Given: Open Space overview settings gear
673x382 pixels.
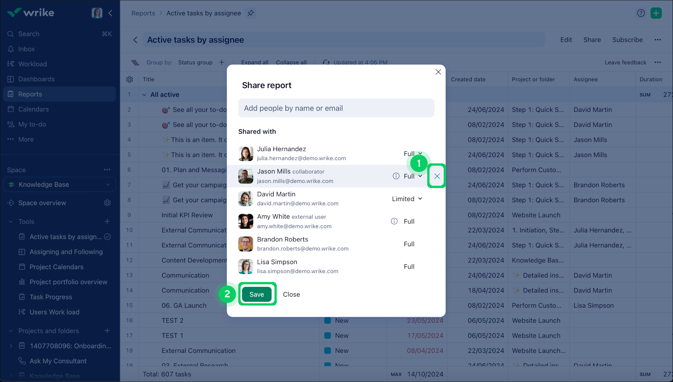Looking at the screenshot, I should (107, 203).
